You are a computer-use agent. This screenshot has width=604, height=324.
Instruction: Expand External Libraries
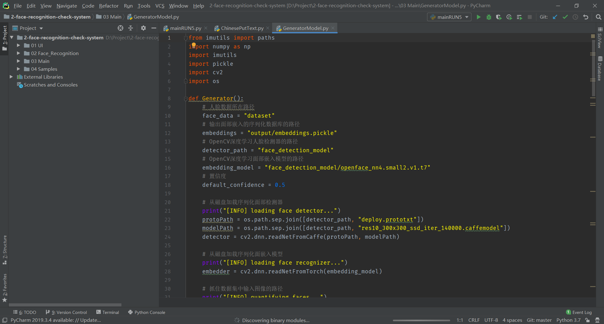click(12, 77)
